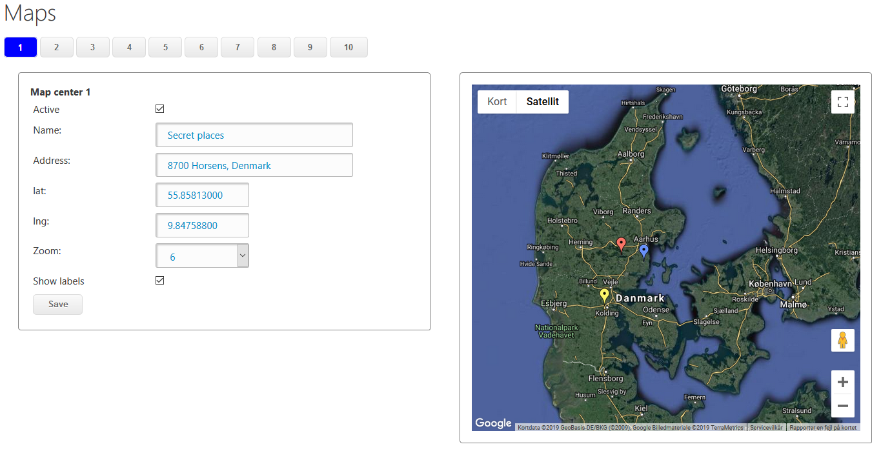Zoom in with the map plus button
Image resolution: width=881 pixels, height=451 pixels.
842,382
